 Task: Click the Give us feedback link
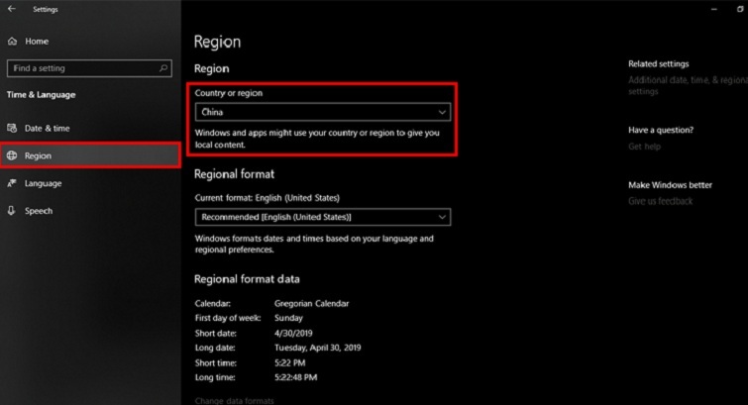tap(660, 201)
